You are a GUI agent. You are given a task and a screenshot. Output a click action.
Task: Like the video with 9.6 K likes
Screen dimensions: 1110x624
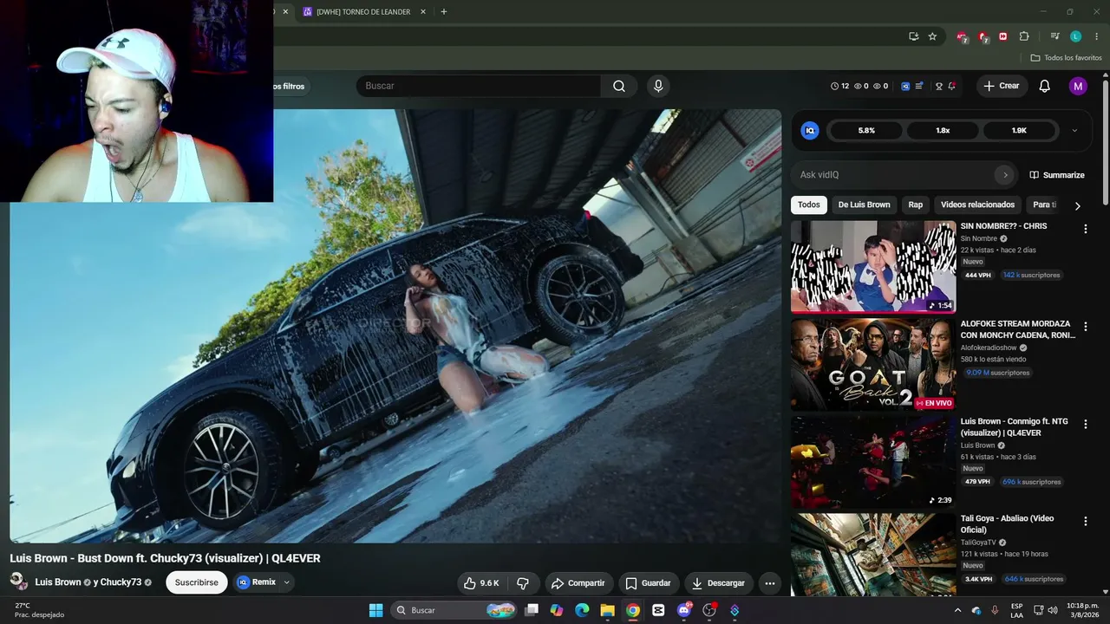coord(481,583)
